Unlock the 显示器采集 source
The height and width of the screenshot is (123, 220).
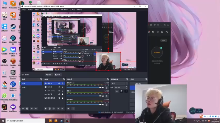tap(63, 98)
